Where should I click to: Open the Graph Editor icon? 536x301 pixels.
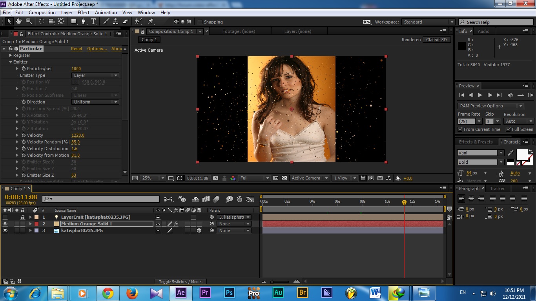pos(250,199)
